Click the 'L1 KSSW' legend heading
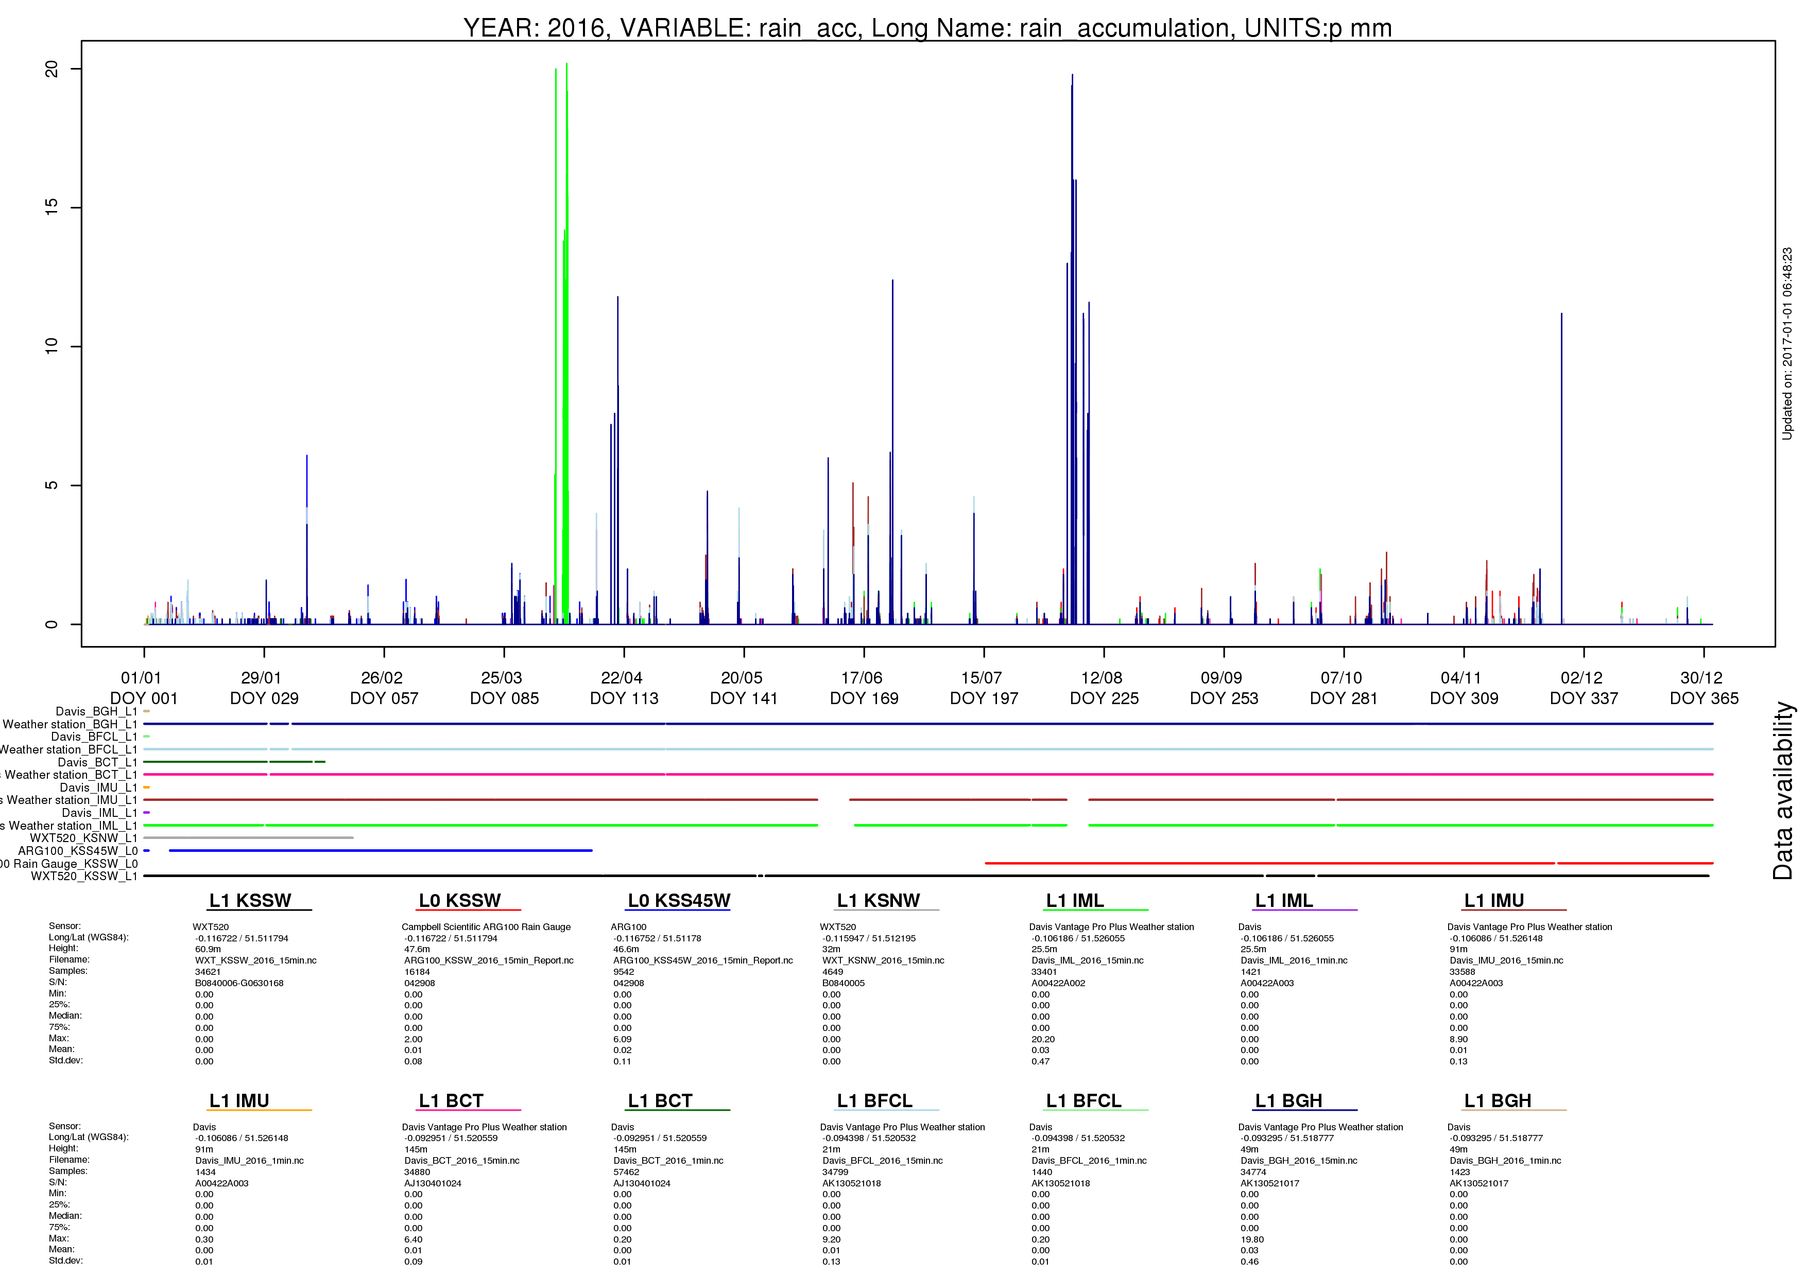The image size is (1806, 1277). (x=250, y=901)
